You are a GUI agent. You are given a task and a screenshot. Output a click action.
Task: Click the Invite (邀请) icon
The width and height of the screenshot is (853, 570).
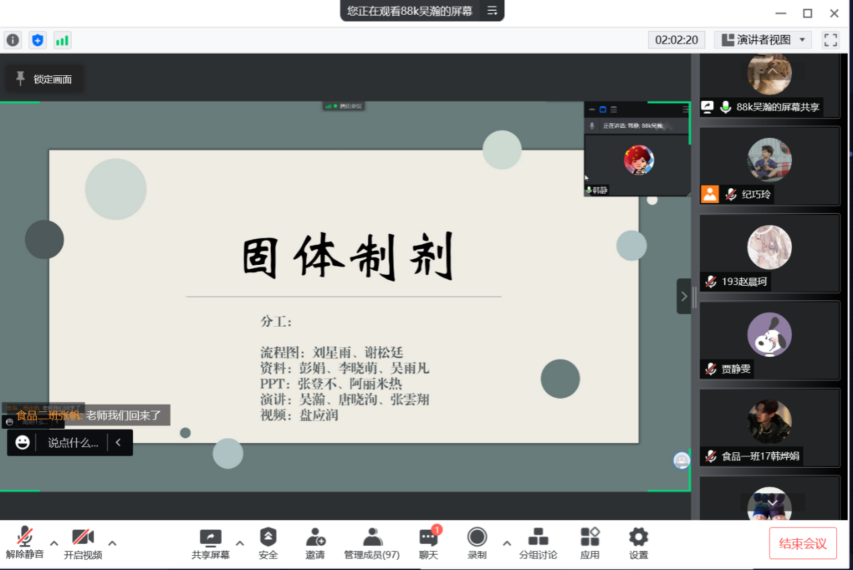(x=315, y=543)
